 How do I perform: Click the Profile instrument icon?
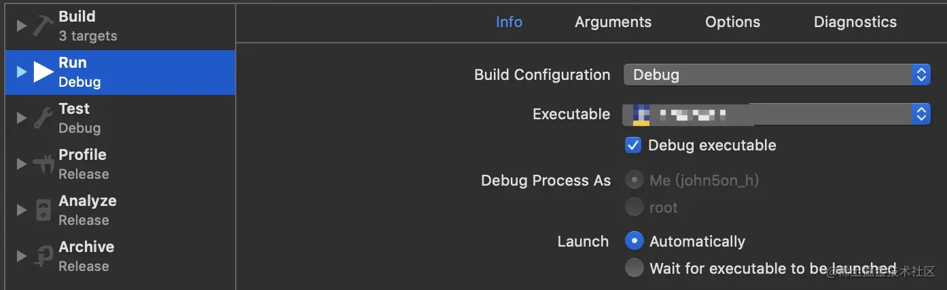(43, 164)
